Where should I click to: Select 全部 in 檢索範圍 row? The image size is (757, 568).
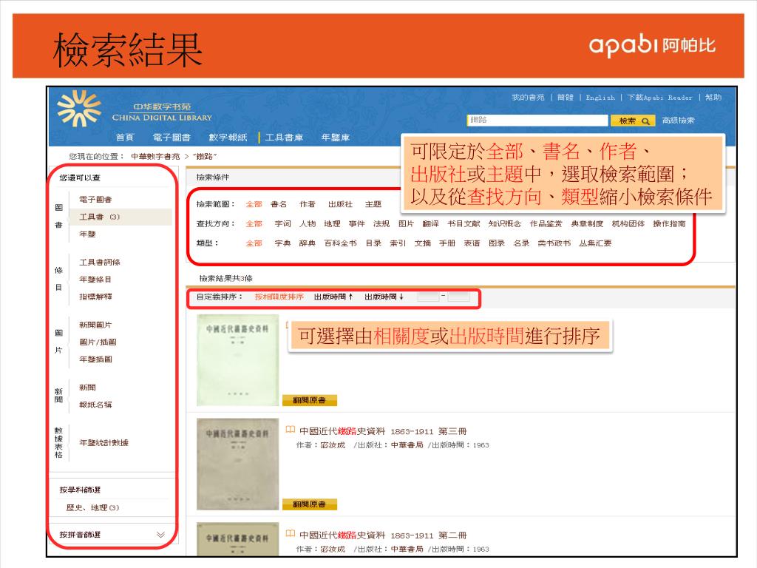tap(254, 204)
